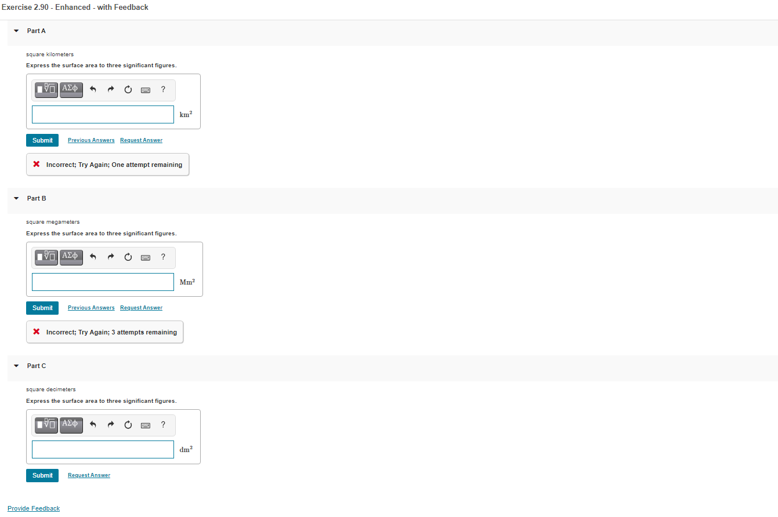Open the Provide Feedback link
This screenshot has height=517, width=778.
click(x=34, y=508)
